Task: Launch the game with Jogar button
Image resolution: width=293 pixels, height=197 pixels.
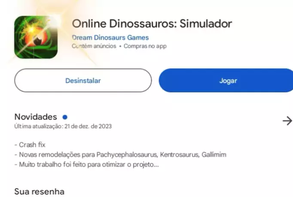Action: coord(226,81)
